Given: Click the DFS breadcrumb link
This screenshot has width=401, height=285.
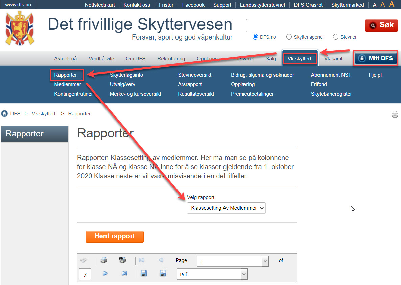Looking at the screenshot, I should coord(15,114).
